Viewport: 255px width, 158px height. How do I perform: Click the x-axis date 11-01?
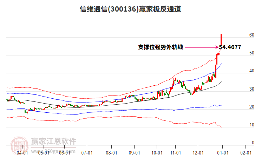point(175,153)
